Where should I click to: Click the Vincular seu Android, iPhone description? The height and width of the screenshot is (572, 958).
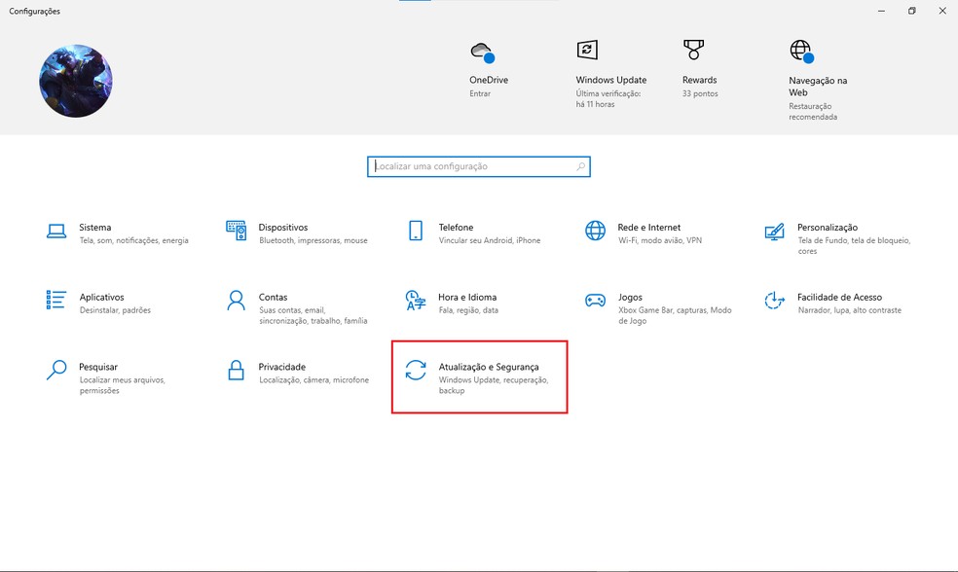[490, 240]
